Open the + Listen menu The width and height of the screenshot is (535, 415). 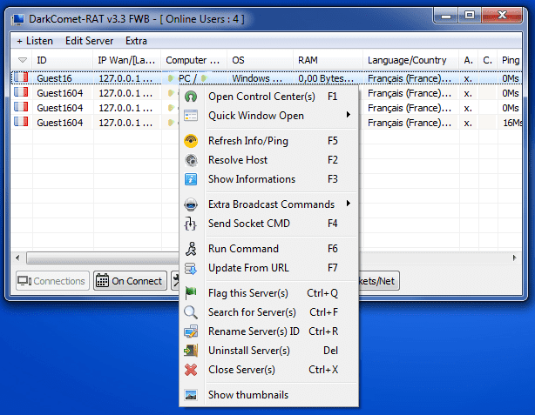pos(35,41)
